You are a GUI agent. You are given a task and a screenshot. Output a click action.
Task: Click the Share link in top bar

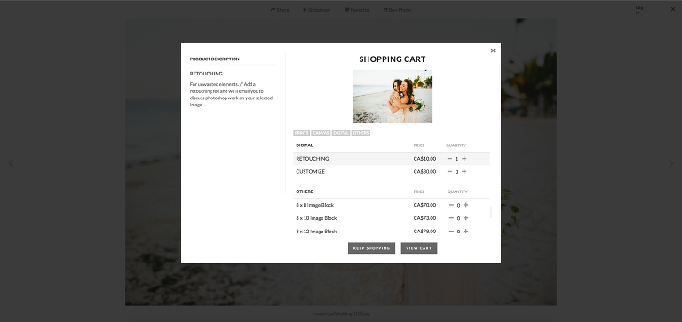point(280,10)
